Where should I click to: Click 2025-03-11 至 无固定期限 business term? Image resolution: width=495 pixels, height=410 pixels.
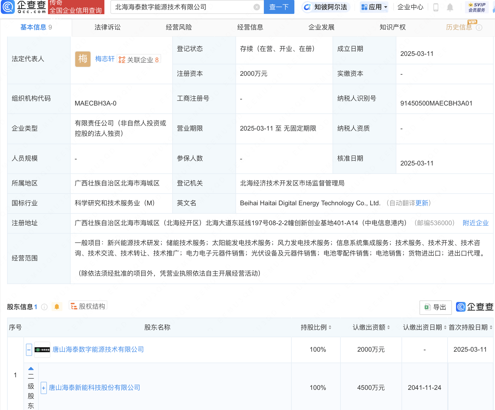pyautogui.click(x=278, y=128)
